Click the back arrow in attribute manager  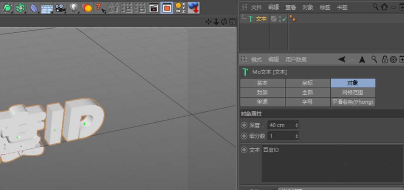342,59
